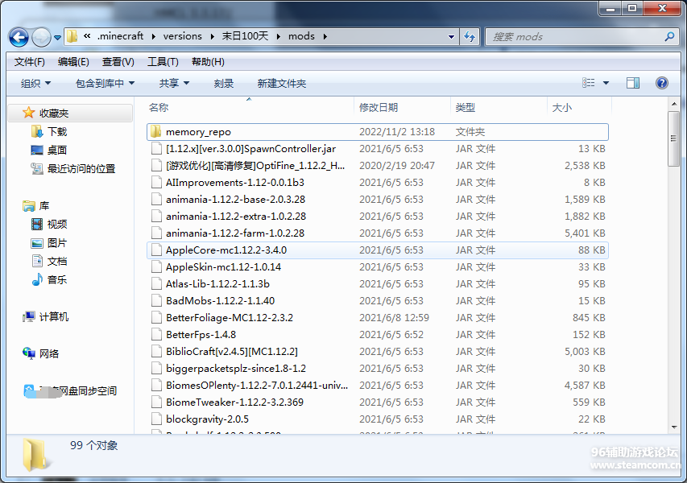
Task: Expand the 组织 dropdown menu
Action: 35,84
